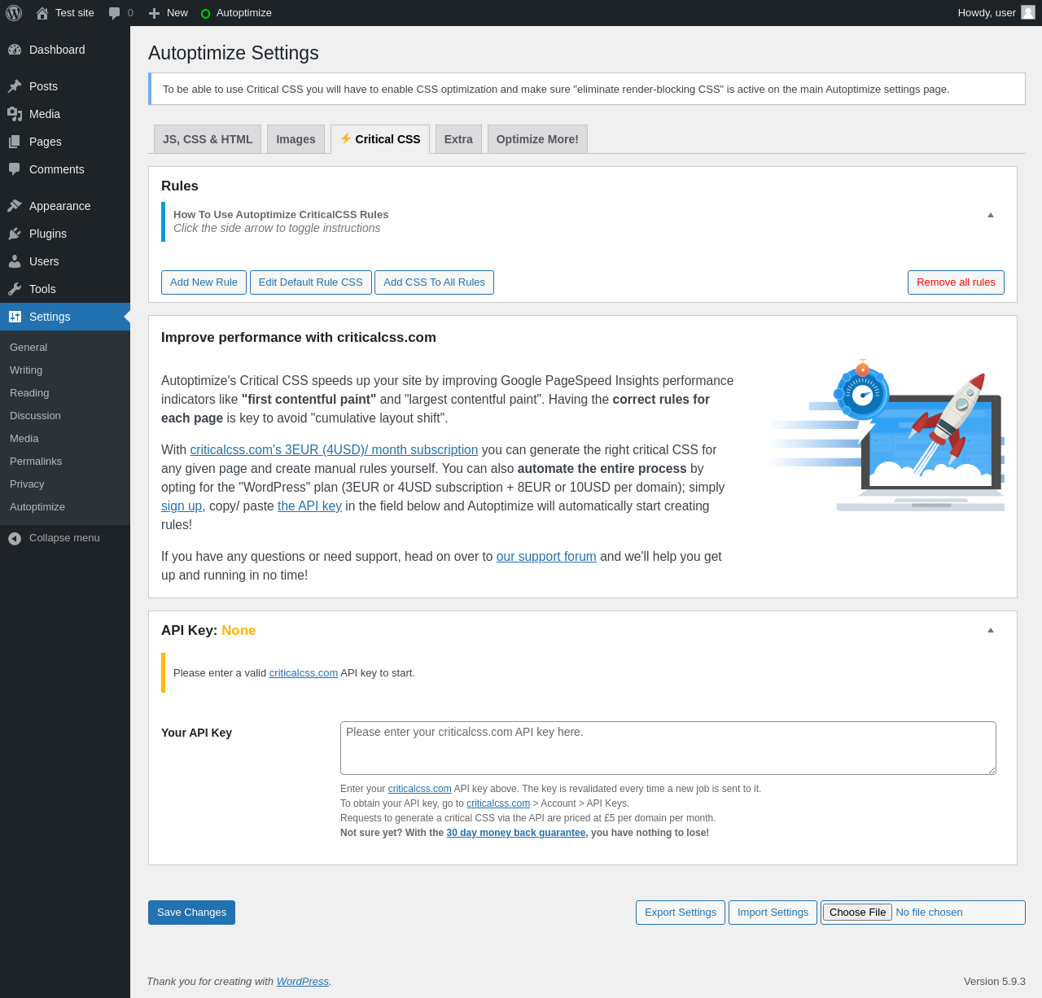1042x998 pixels.
Task: Follow the sign up link
Action: [x=182, y=506]
